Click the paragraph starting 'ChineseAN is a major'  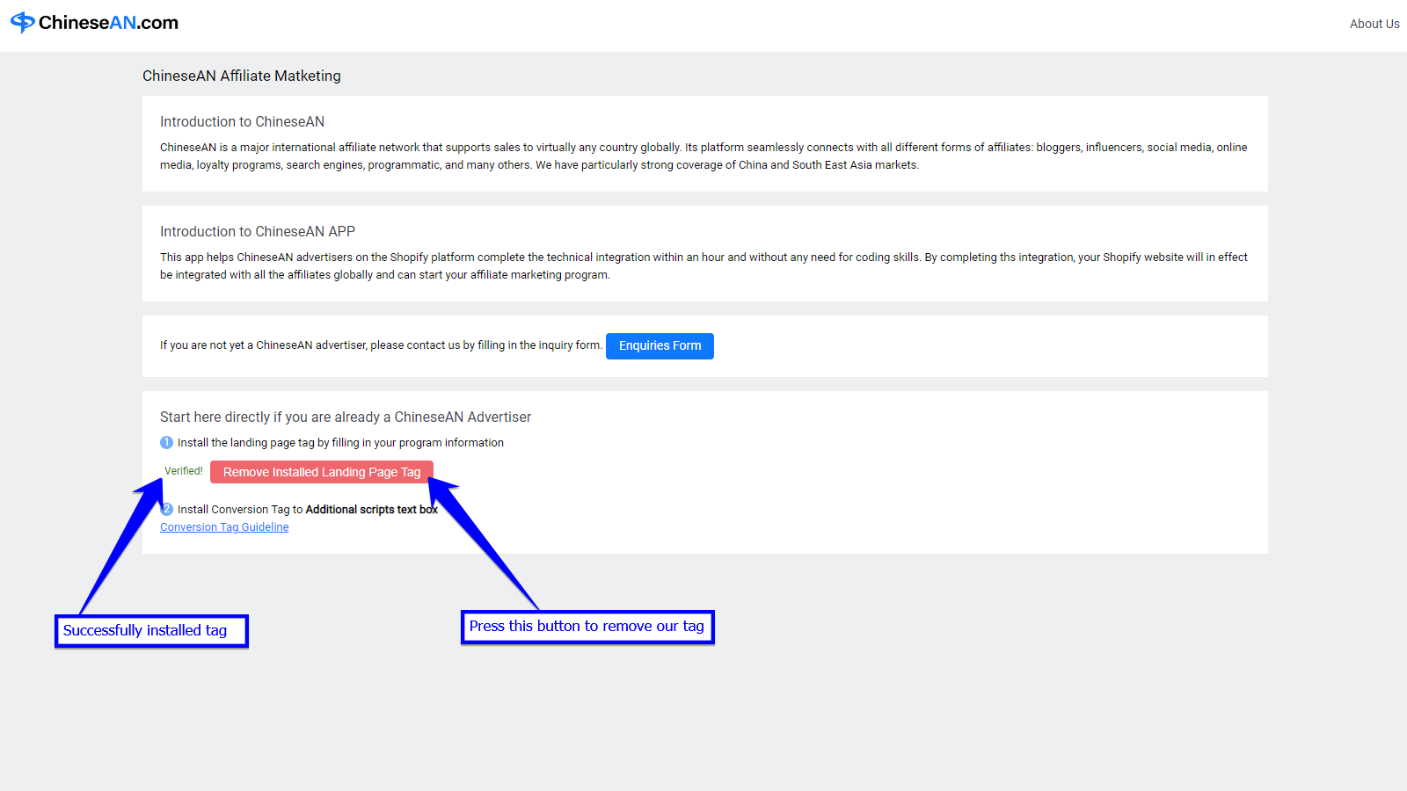pyautogui.click(x=703, y=156)
